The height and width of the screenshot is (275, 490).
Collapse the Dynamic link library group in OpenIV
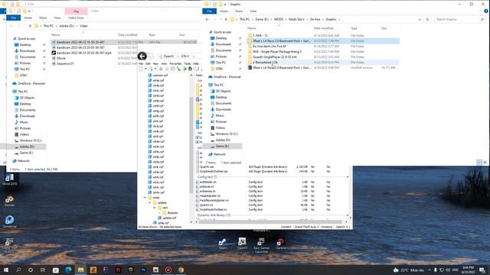(348, 215)
